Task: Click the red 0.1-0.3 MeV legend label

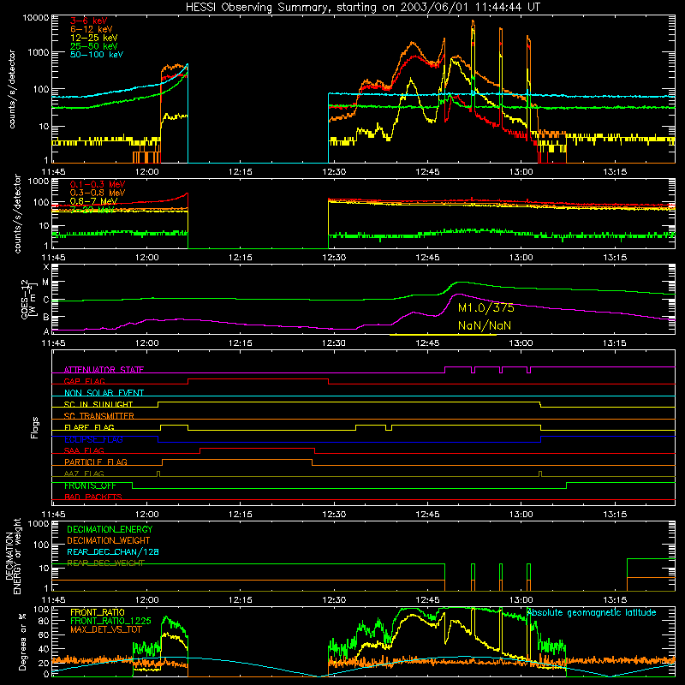Action: point(98,184)
